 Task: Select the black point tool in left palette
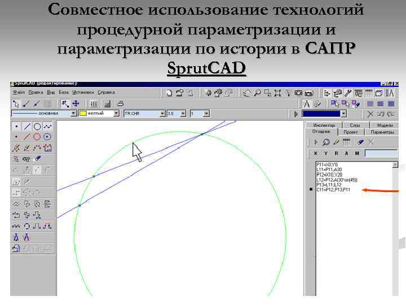16,127
